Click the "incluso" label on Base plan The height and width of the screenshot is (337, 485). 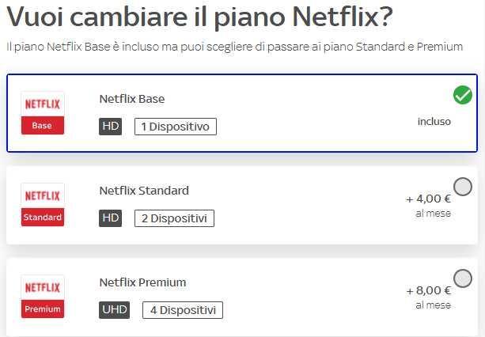434,122
